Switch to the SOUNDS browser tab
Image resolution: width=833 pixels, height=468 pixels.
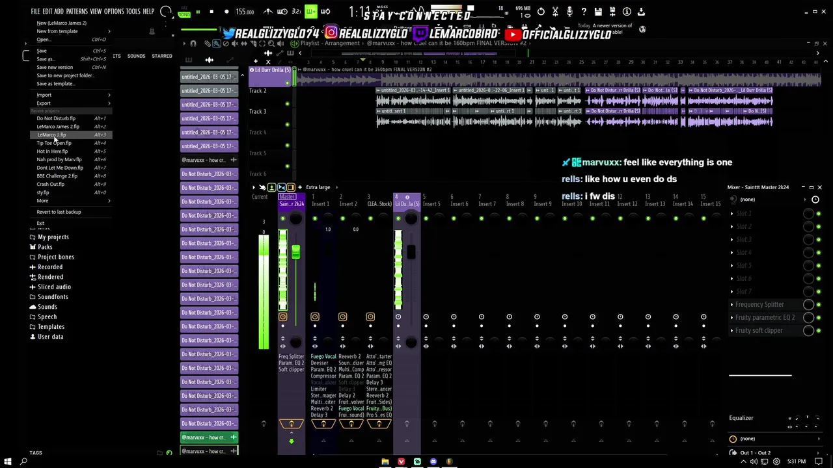tap(136, 56)
